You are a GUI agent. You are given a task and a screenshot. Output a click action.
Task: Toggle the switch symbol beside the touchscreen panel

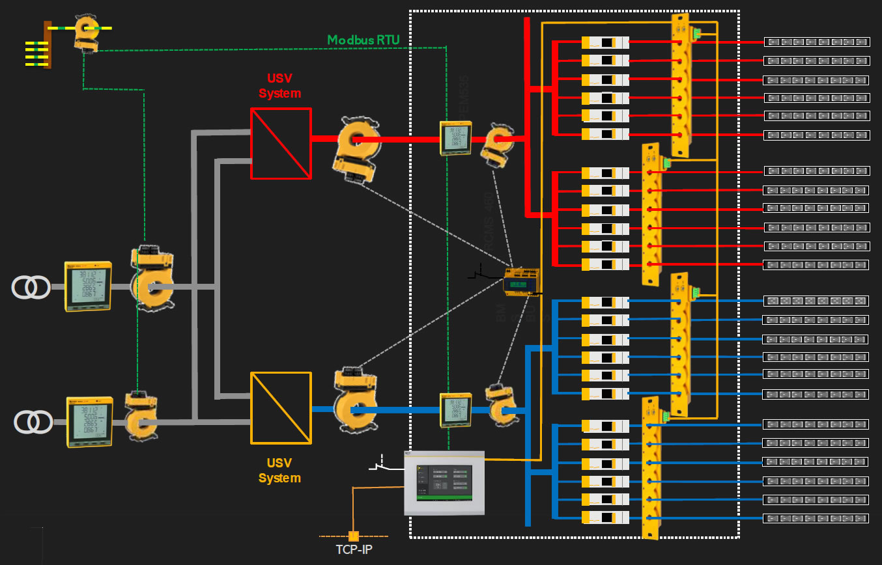tap(385, 465)
